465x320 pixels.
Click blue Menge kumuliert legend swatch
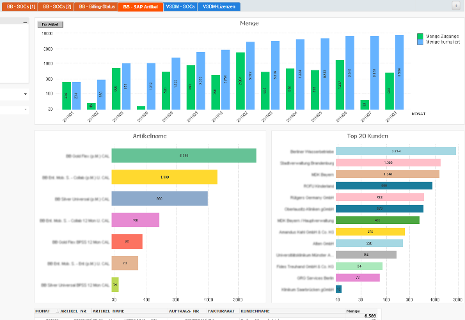(x=420, y=42)
